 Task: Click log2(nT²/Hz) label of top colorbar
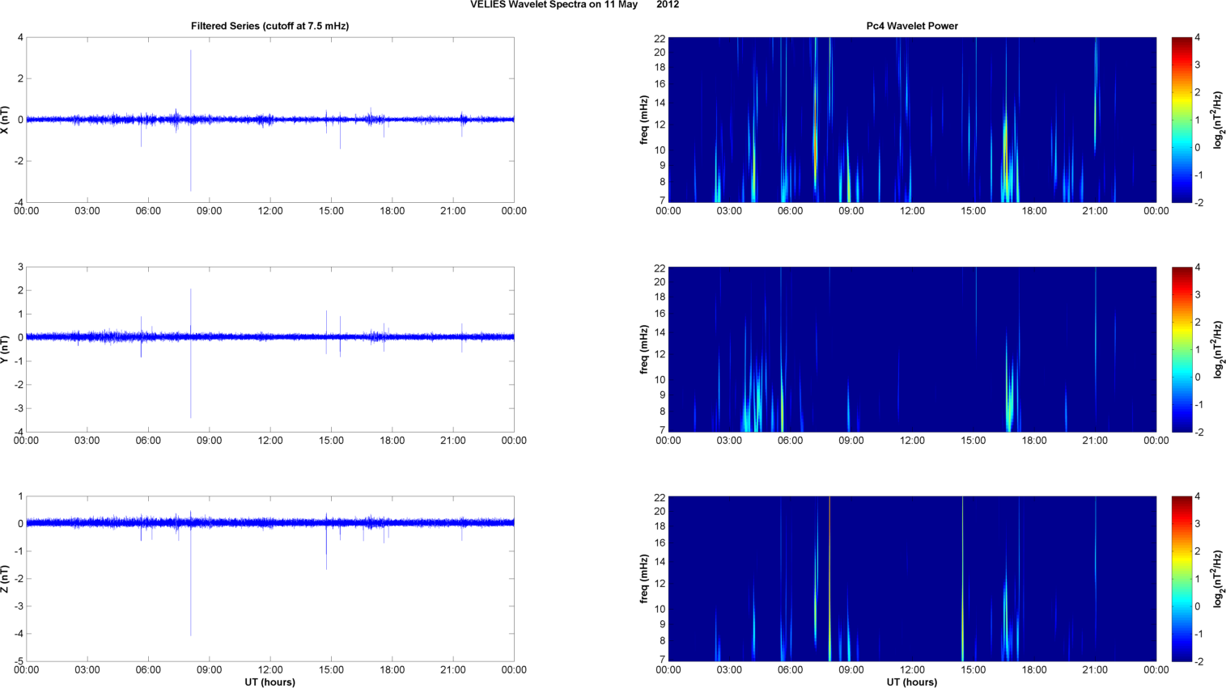1219,120
